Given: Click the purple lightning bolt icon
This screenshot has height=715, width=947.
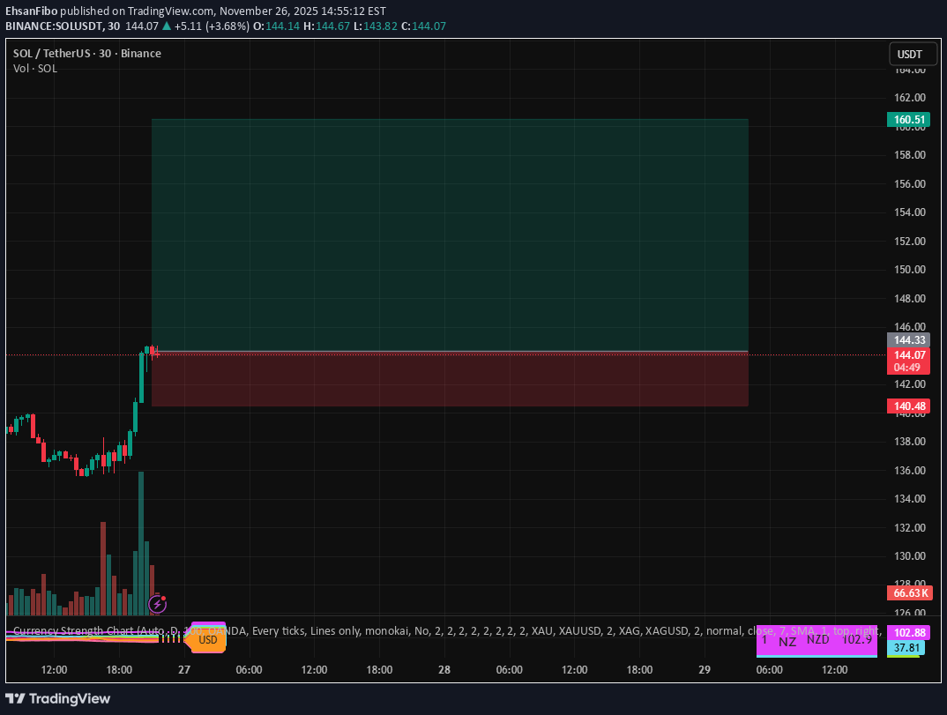Looking at the screenshot, I should point(157,604).
